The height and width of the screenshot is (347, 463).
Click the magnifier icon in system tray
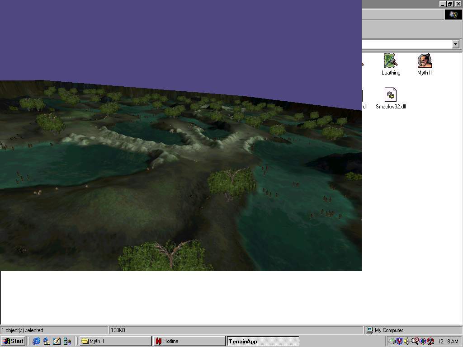point(415,341)
